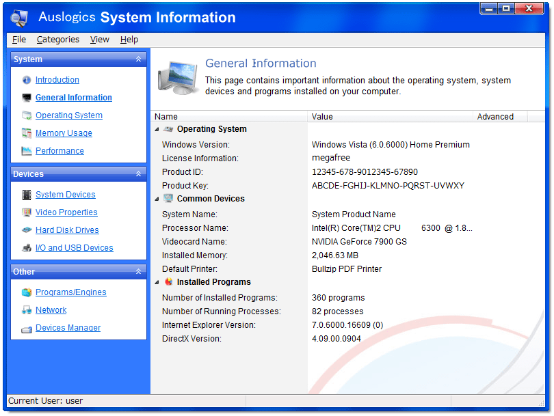The image size is (554, 416).
Task: Click the Programs/Engines icon
Action: pyautogui.click(x=27, y=292)
